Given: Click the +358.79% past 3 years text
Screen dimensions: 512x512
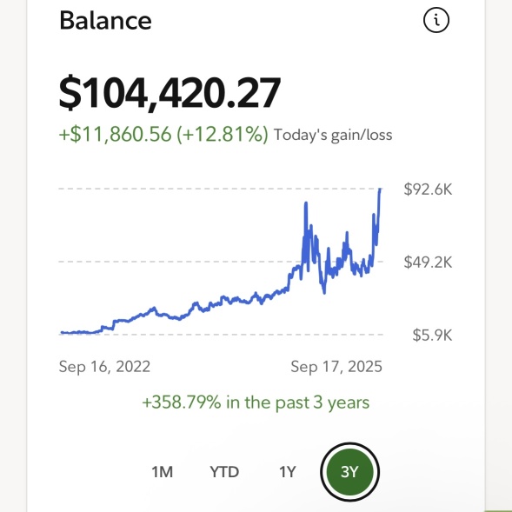Looking at the screenshot, I should [256, 402].
